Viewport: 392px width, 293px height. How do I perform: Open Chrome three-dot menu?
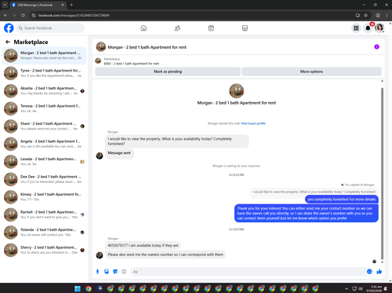(387, 16)
